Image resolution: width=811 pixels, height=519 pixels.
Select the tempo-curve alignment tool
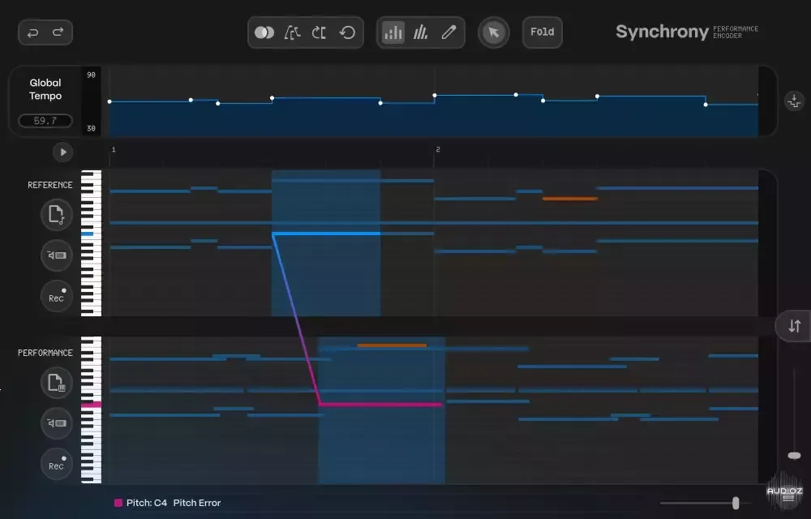pos(292,33)
